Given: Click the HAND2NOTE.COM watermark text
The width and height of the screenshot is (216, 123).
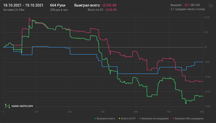Looking at the screenshot, I should [22, 106].
